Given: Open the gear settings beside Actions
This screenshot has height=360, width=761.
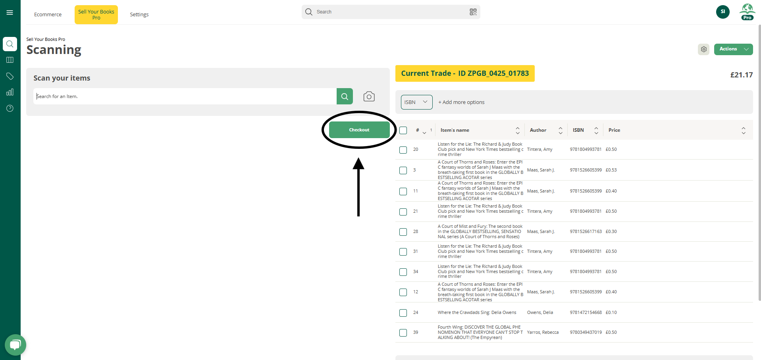Looking at the screenshot, I should 703,49.
